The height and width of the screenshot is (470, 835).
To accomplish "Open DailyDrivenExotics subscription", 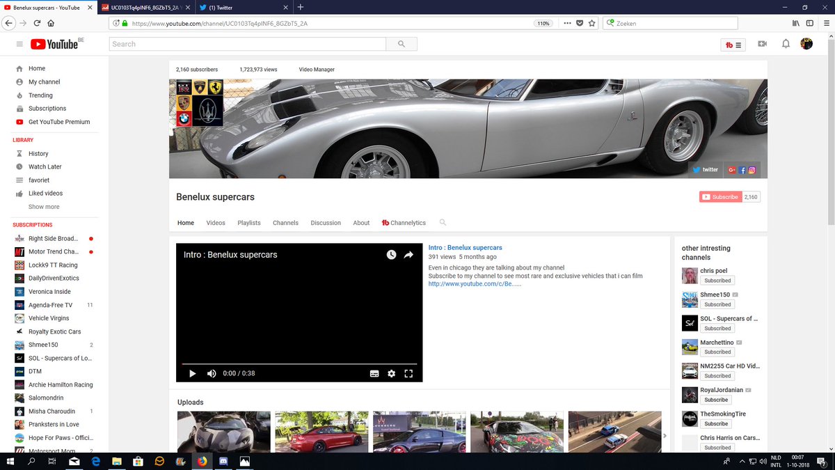I will click(54, 278).
